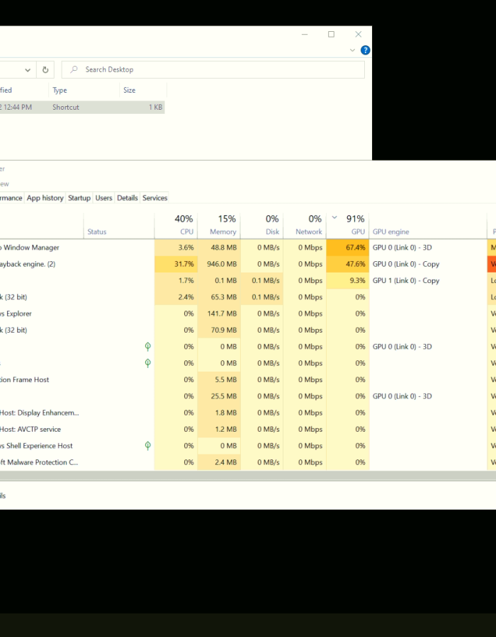Sort File Explorer by Type column
496x637 pixels.
(84, 90)
